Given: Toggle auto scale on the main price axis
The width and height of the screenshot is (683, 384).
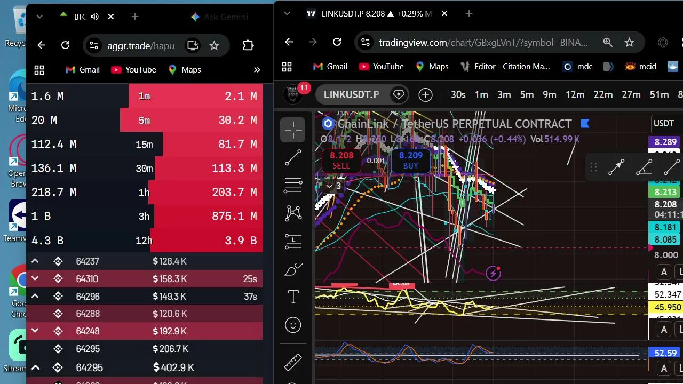Looking at the screenshot, I should coord(664,273).
